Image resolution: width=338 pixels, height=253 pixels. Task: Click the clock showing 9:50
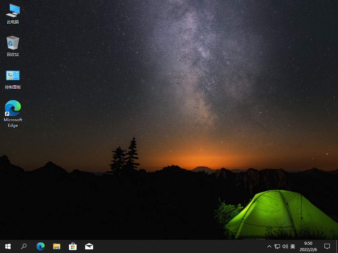308,243
